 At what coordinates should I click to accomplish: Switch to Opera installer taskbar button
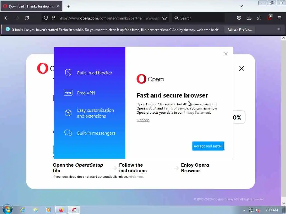[74, 210]
